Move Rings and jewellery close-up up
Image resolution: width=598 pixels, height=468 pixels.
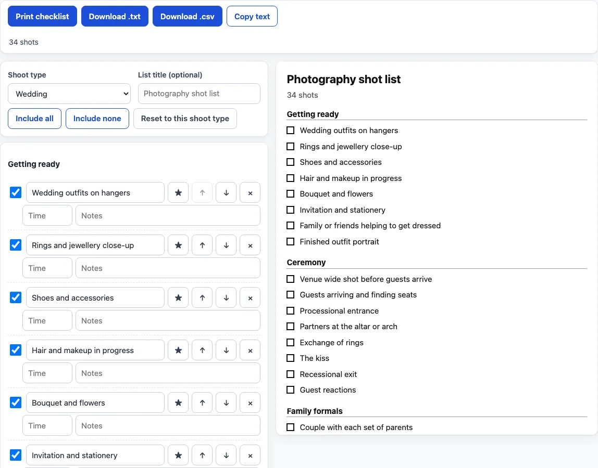pyautogui.click(x=202, y=245)
